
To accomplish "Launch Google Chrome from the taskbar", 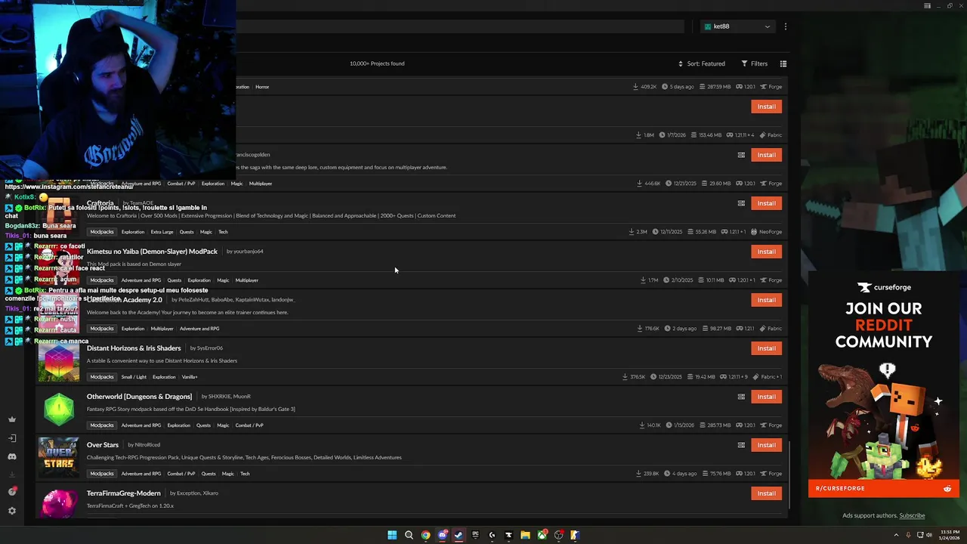I will pos(425,535).
